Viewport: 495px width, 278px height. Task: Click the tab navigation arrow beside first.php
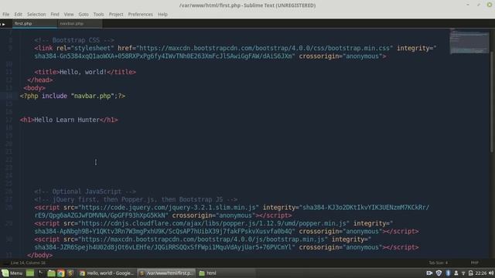pos(3,24)
